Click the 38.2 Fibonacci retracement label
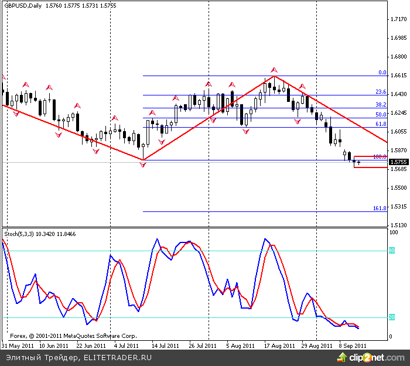The height and width of the screenshot is (366, 410). pos(381,104)
